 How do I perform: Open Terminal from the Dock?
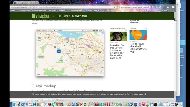point(155,104)
